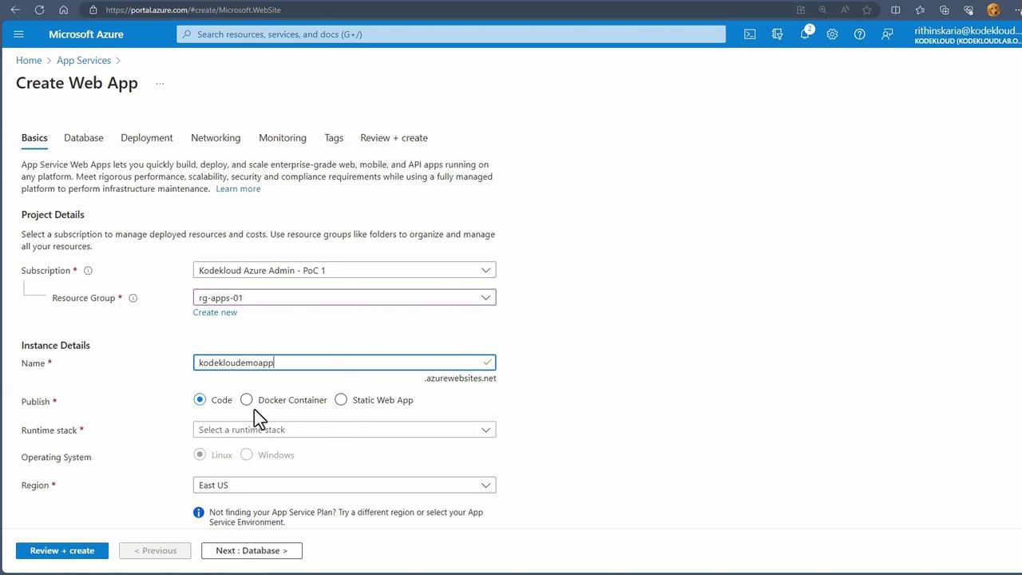Screen dimensions: 1022x575
Task: Select the Static Web App publish option
Action: (341, 400)
